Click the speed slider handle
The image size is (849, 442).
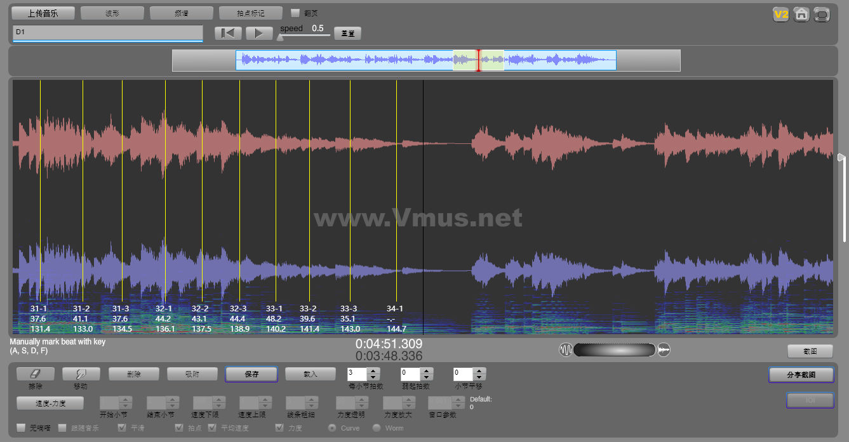click(280, 37)
